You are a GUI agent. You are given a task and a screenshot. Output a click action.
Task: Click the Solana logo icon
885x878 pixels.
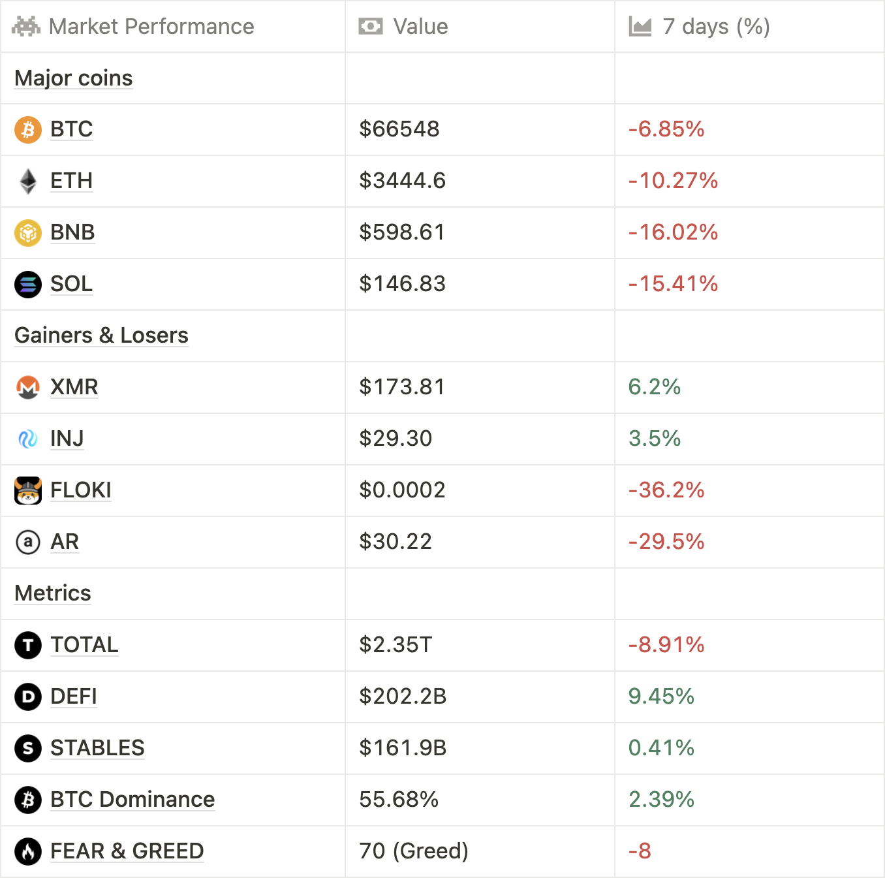28,284
